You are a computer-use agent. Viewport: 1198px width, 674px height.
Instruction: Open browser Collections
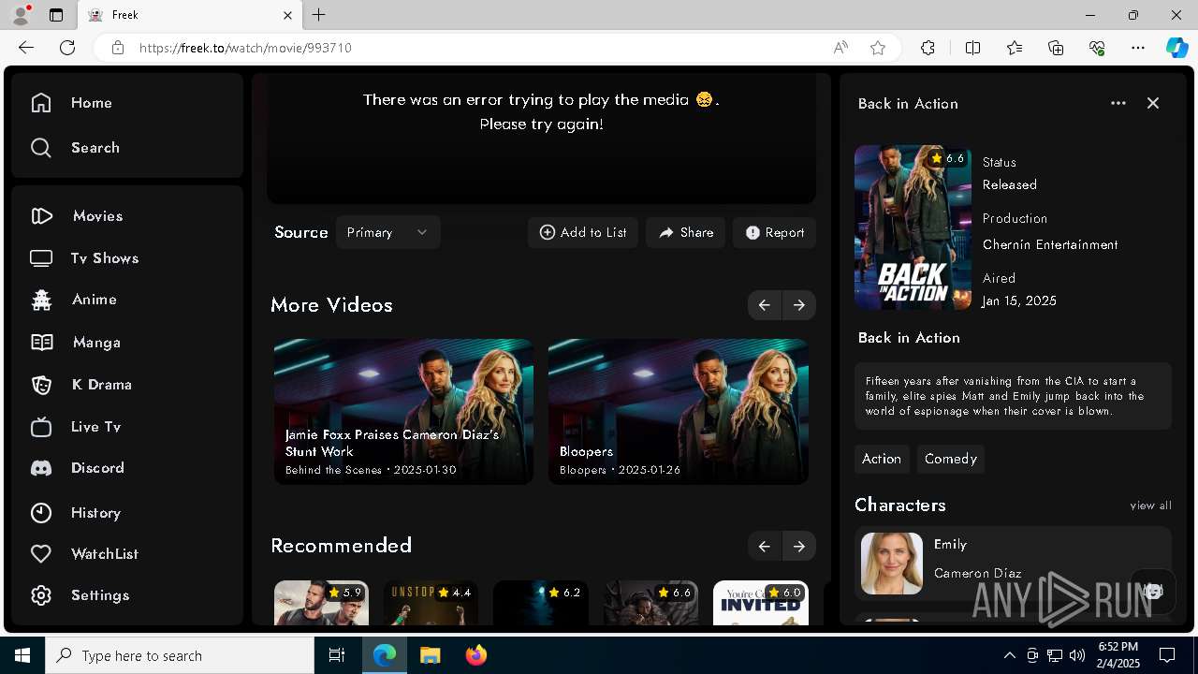1056,48
